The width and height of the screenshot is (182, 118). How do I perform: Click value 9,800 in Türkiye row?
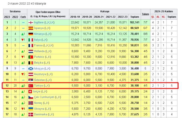(123, 86)
